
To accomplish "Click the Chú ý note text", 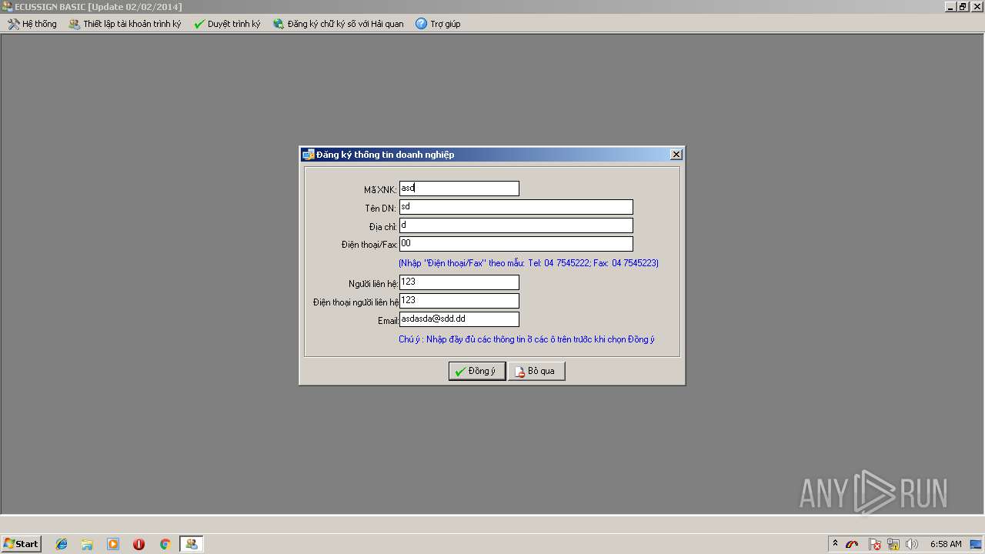I will click(x=526, y=339).
